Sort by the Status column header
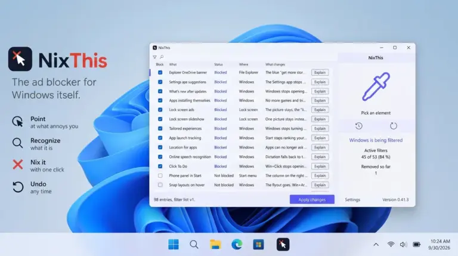Viewport: 458px width, 256px height. click(218, 64)
